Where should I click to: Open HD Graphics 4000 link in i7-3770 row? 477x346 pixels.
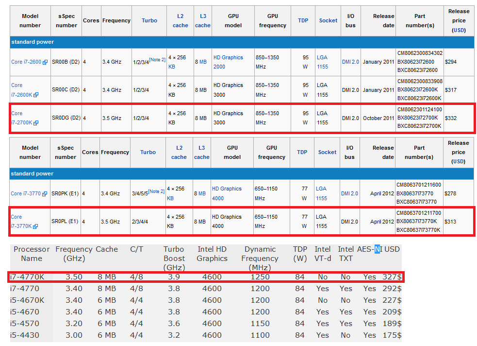click(227, 193)
